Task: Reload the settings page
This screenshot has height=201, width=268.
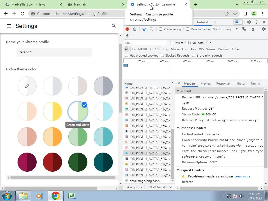Action: pyautogui.click(x=23, y=14)
